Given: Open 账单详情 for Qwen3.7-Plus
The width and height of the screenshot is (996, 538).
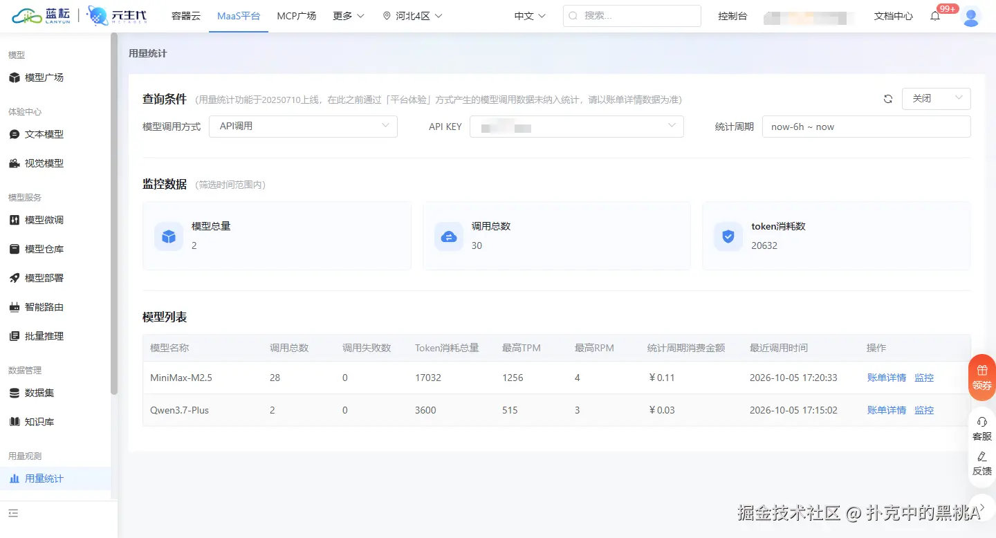Looking at the screenshot, I should (887, 410).
